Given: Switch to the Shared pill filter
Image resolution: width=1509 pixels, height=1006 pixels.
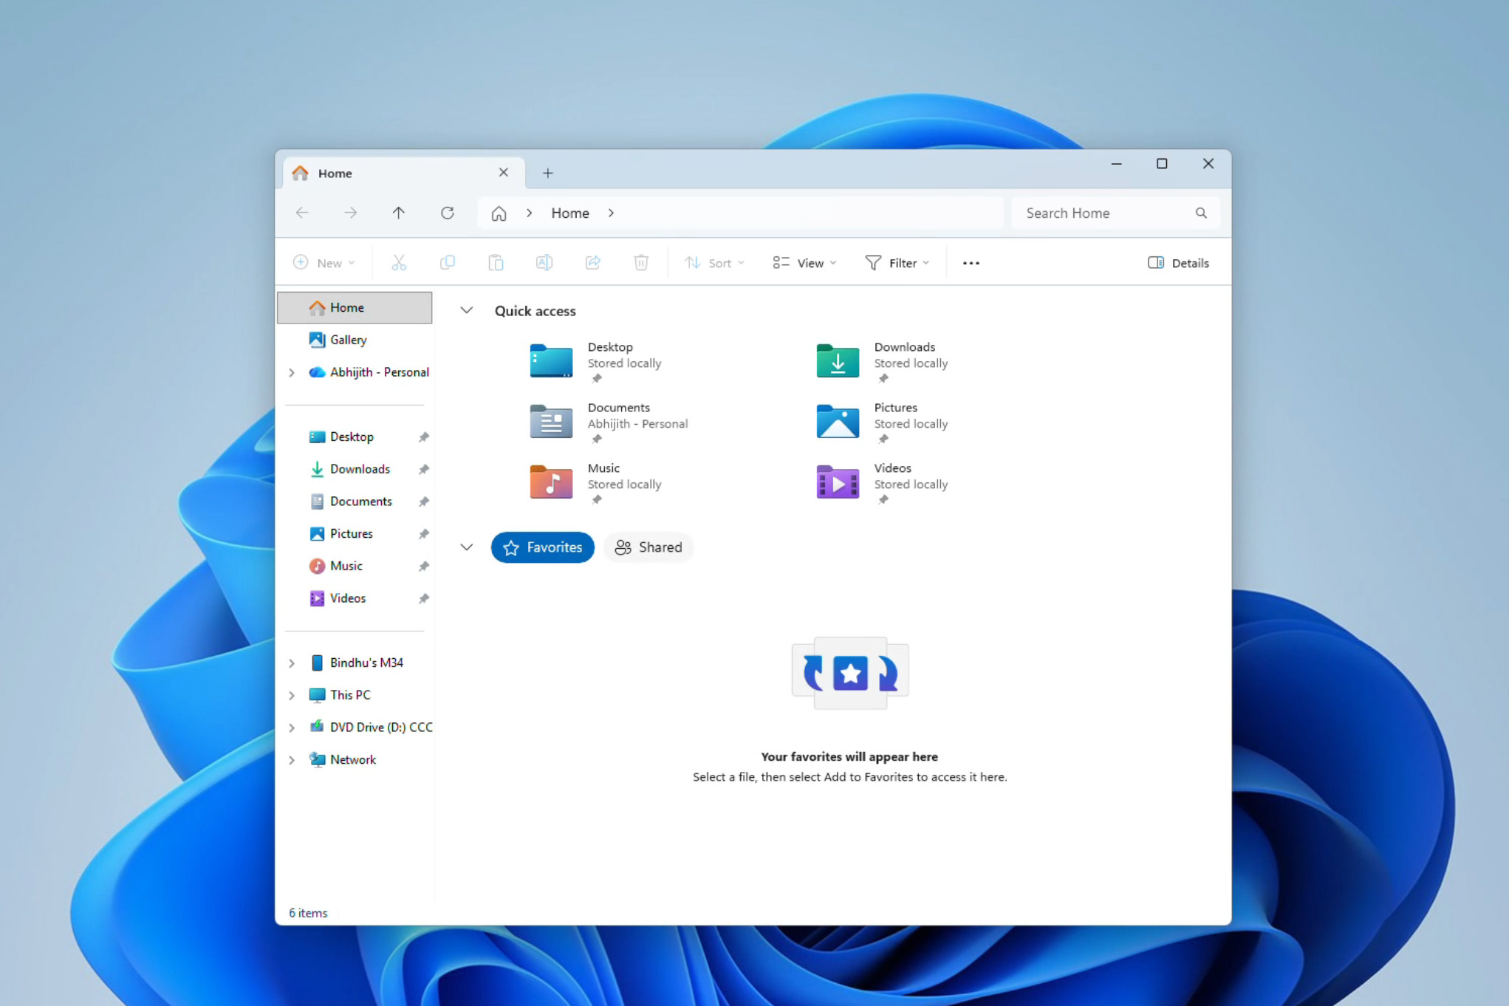Looking at the screenshot, I should point(648,547).
